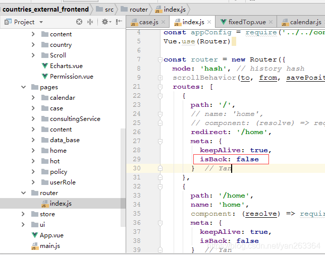Expand the home folder
The width and height of the screenshot is (325, 255).
33,150
